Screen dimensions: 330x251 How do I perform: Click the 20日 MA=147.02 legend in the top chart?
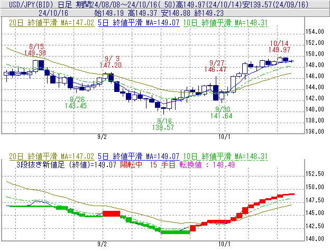52,23
